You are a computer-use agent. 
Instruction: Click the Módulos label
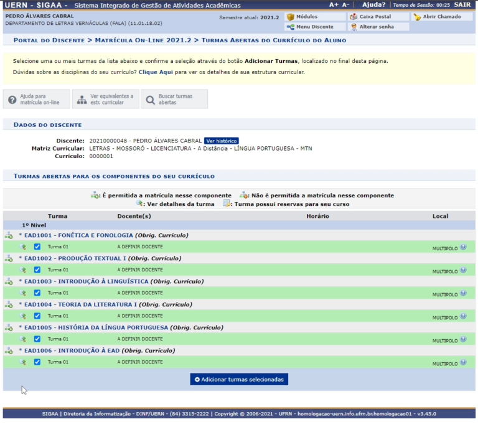click(x=307, y=17)
